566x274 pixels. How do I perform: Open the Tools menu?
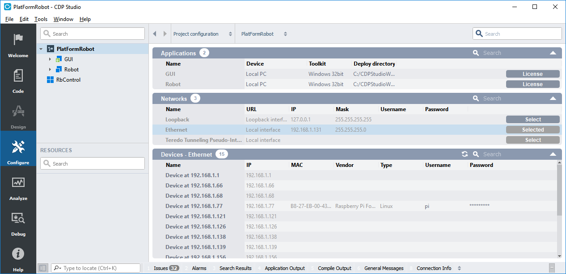41,19
